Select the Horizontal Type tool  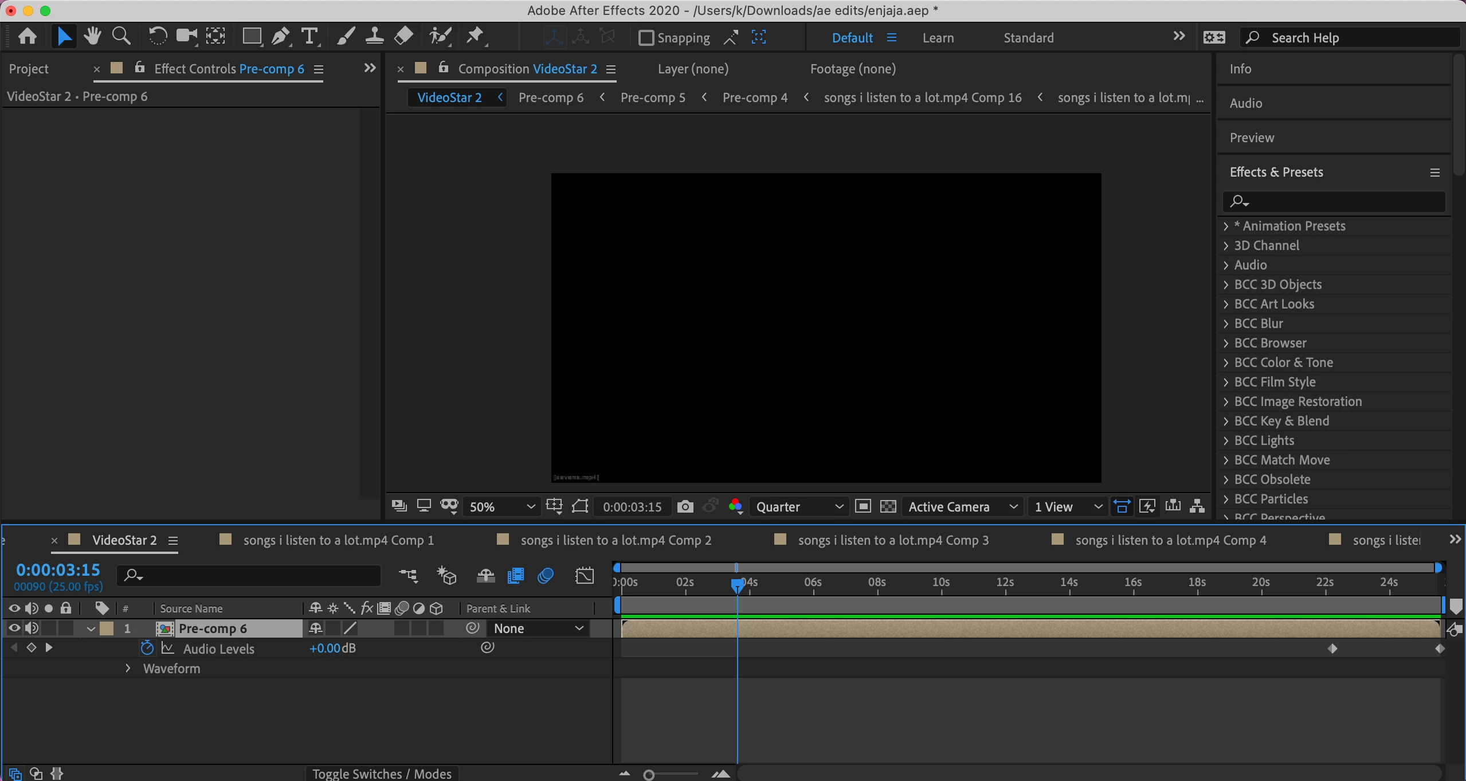(x=309, y=37)
